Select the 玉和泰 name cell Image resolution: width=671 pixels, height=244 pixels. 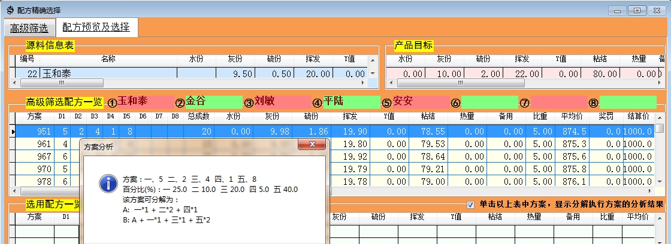click(x=108, y=73)
